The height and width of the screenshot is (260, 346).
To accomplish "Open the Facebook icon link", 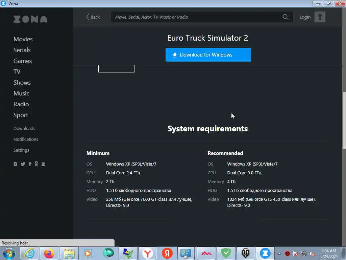I will [30, 164].
